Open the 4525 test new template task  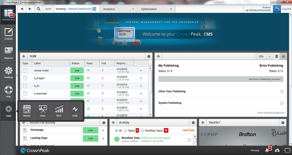[155, 138]
